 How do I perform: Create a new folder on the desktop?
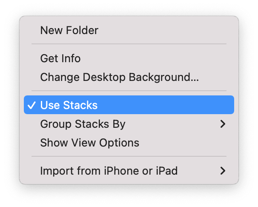[x=69, y=31]
